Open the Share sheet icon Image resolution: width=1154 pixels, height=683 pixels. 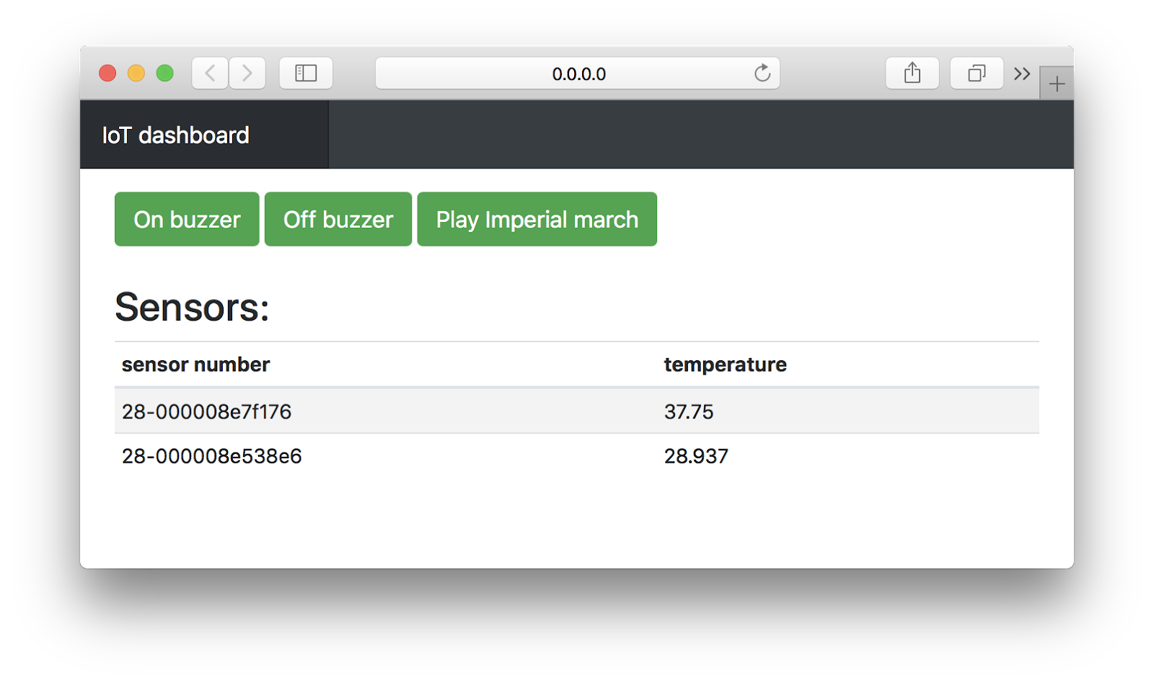(x=912, y=73)
